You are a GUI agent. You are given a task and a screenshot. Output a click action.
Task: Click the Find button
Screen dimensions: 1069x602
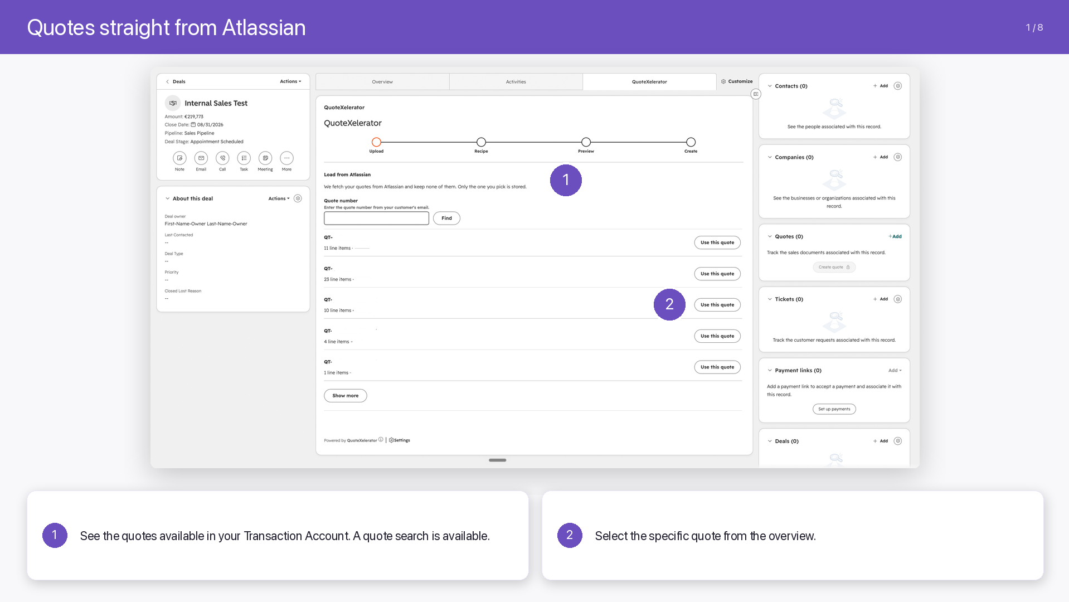[x=446, y=219]
